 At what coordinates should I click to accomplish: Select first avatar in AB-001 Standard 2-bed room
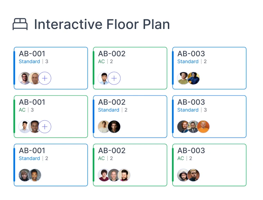tap(25, 175)
